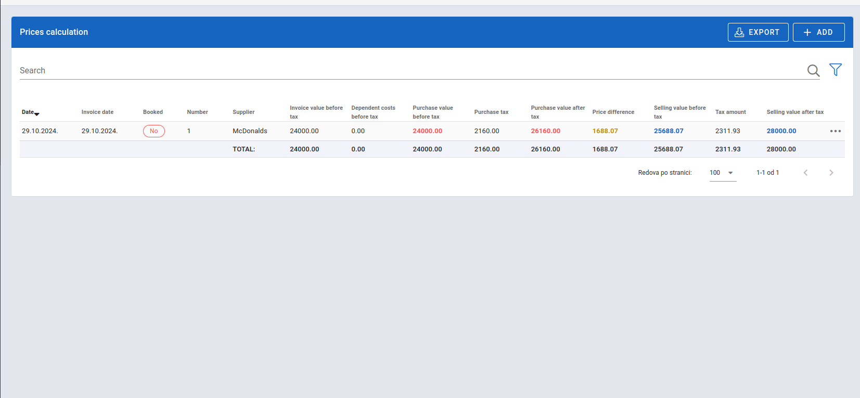Sort by Invoice date column header
Viewport: 860px width, 398px height.
(97, 112)
